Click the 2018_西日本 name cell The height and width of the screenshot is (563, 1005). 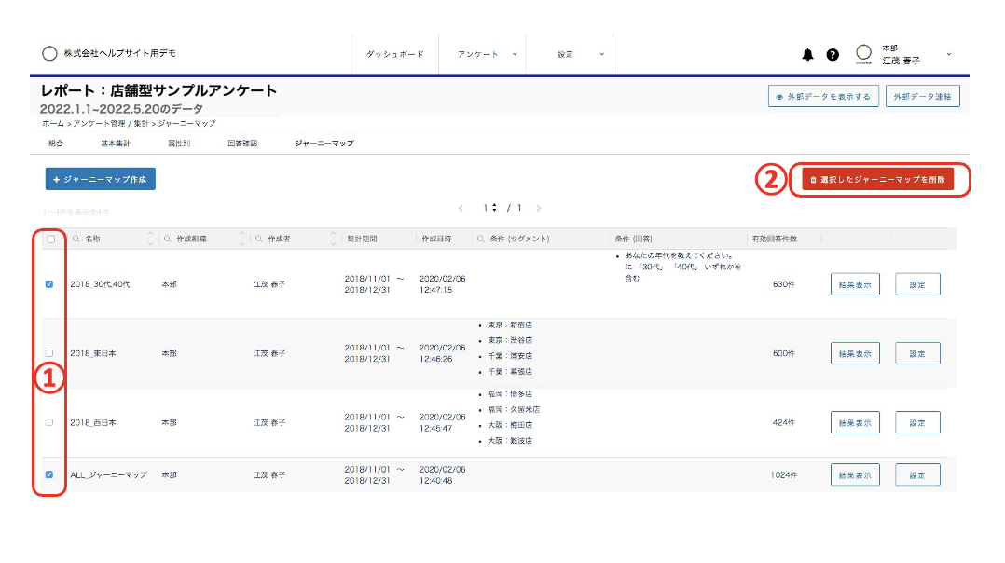pyautogui.click(x=93, y=423)
